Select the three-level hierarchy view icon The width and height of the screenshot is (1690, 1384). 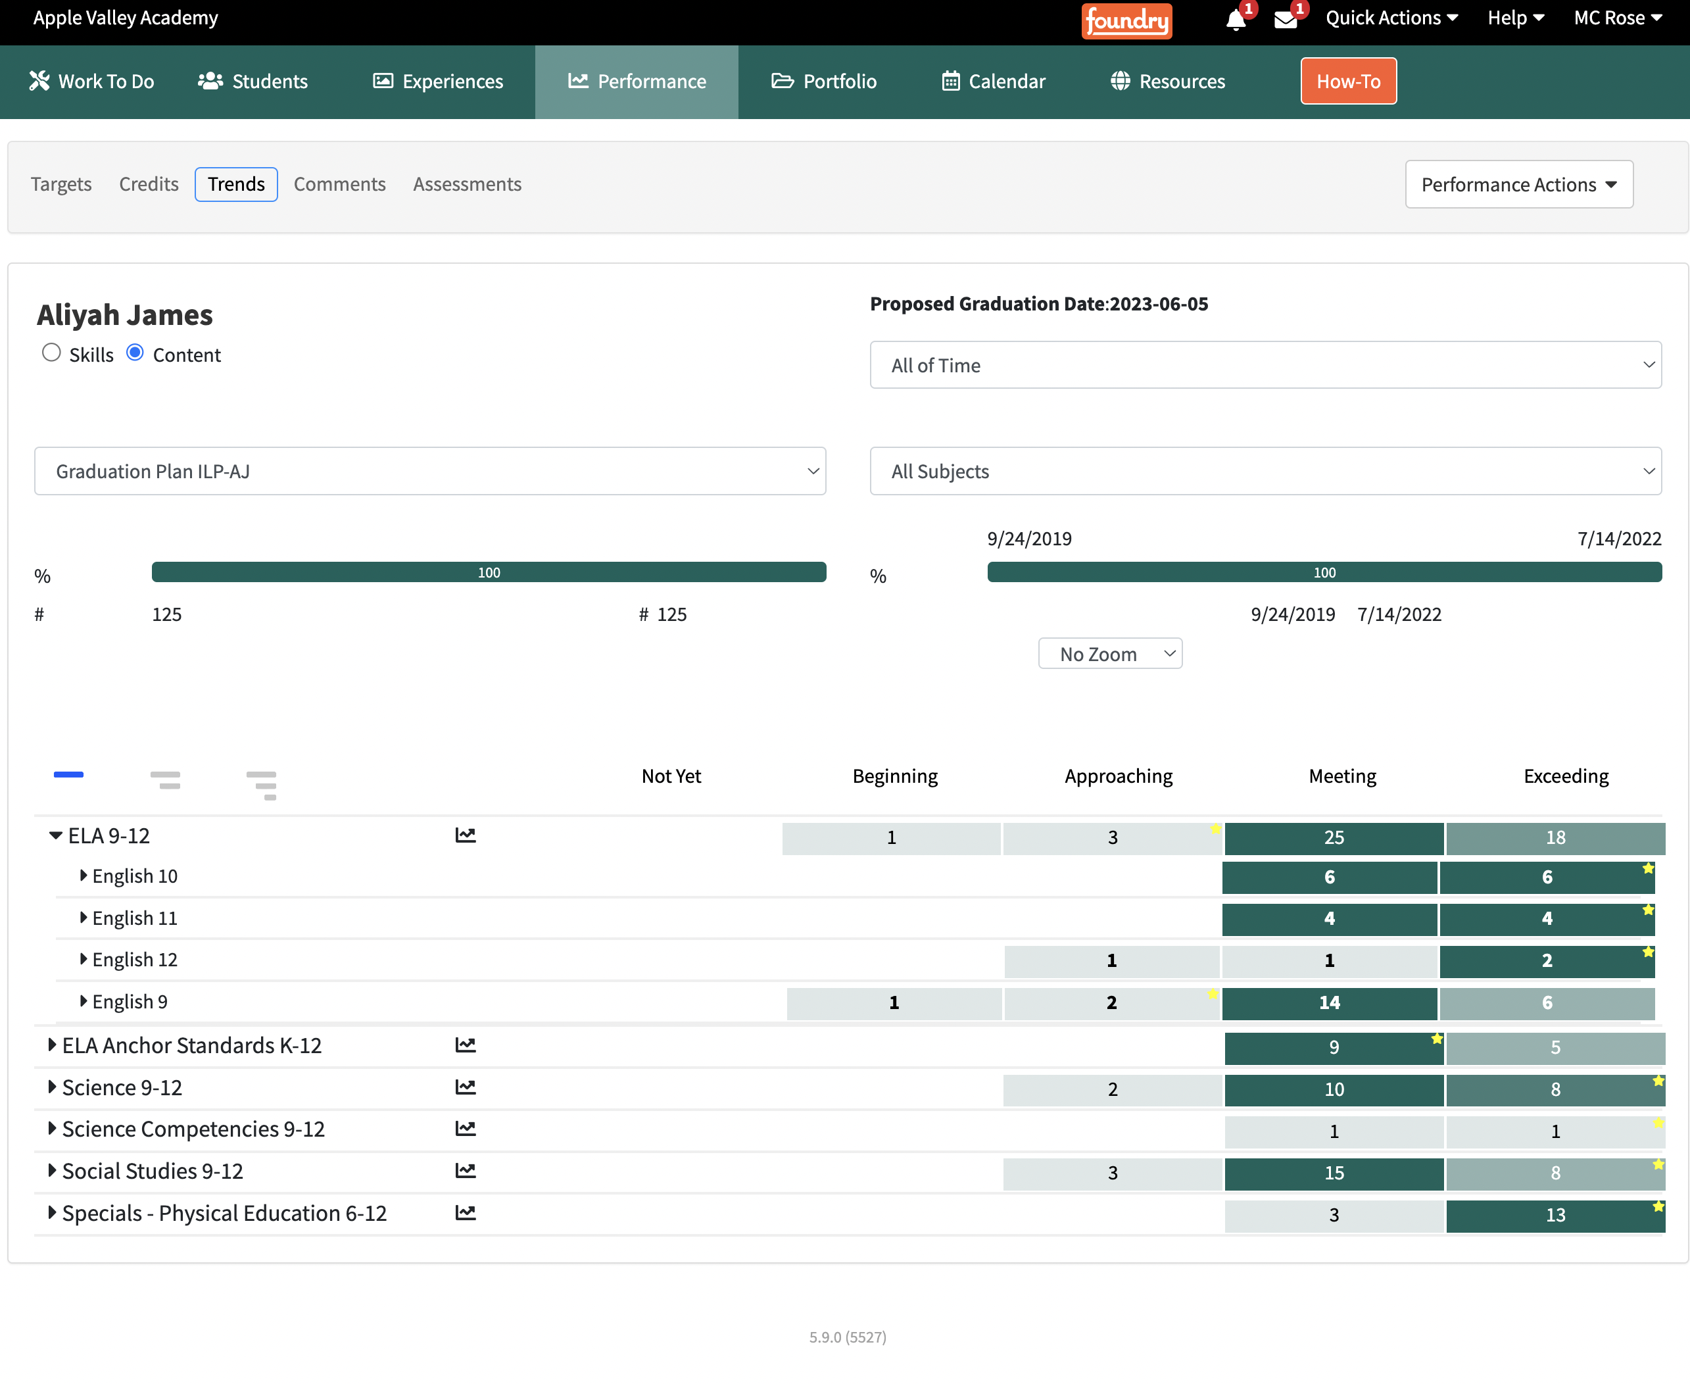coord(261,785)
